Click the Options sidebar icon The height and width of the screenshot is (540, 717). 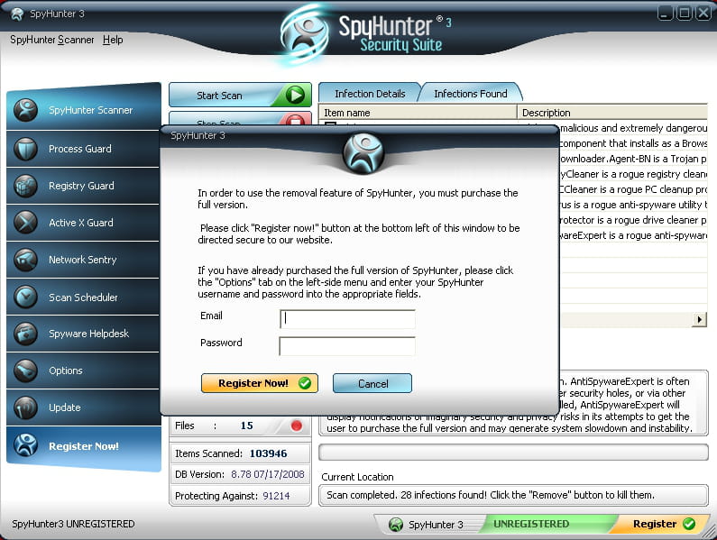26,371
